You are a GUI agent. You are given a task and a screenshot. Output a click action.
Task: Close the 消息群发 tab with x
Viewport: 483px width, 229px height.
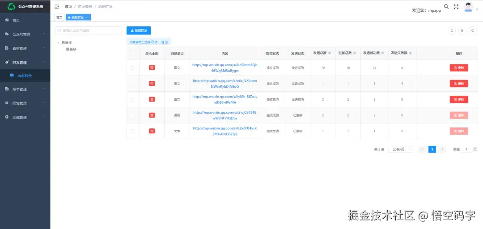[x=87, y=17]
